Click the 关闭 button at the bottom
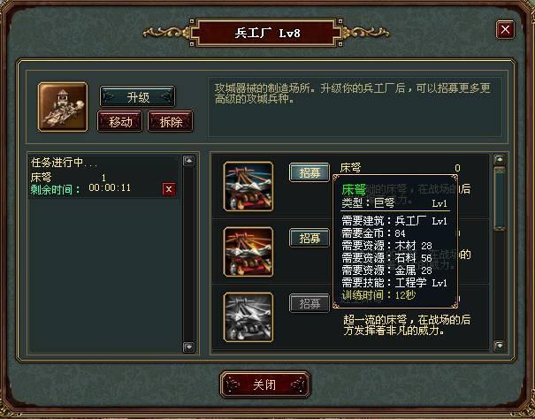Viewport: 535px width, 419px height. 265,385
